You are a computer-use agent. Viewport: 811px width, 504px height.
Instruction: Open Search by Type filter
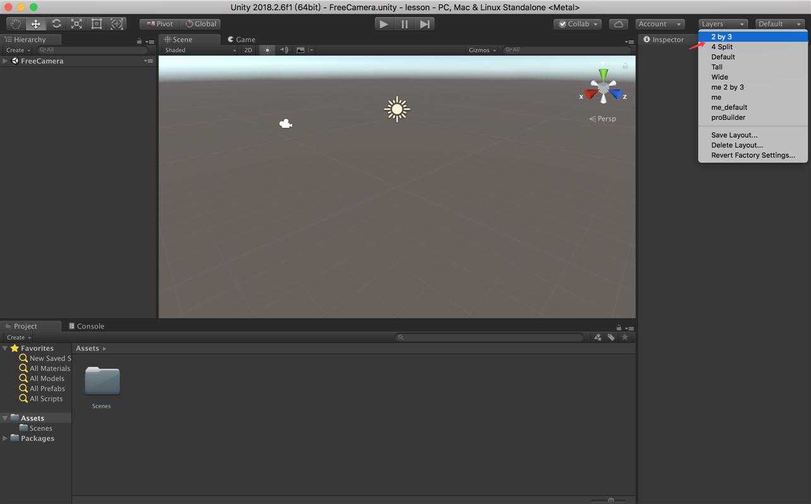pyautogui.click(x=597, y=337)
